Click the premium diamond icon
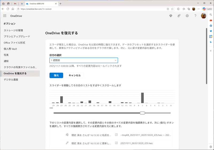 (171, 16)
